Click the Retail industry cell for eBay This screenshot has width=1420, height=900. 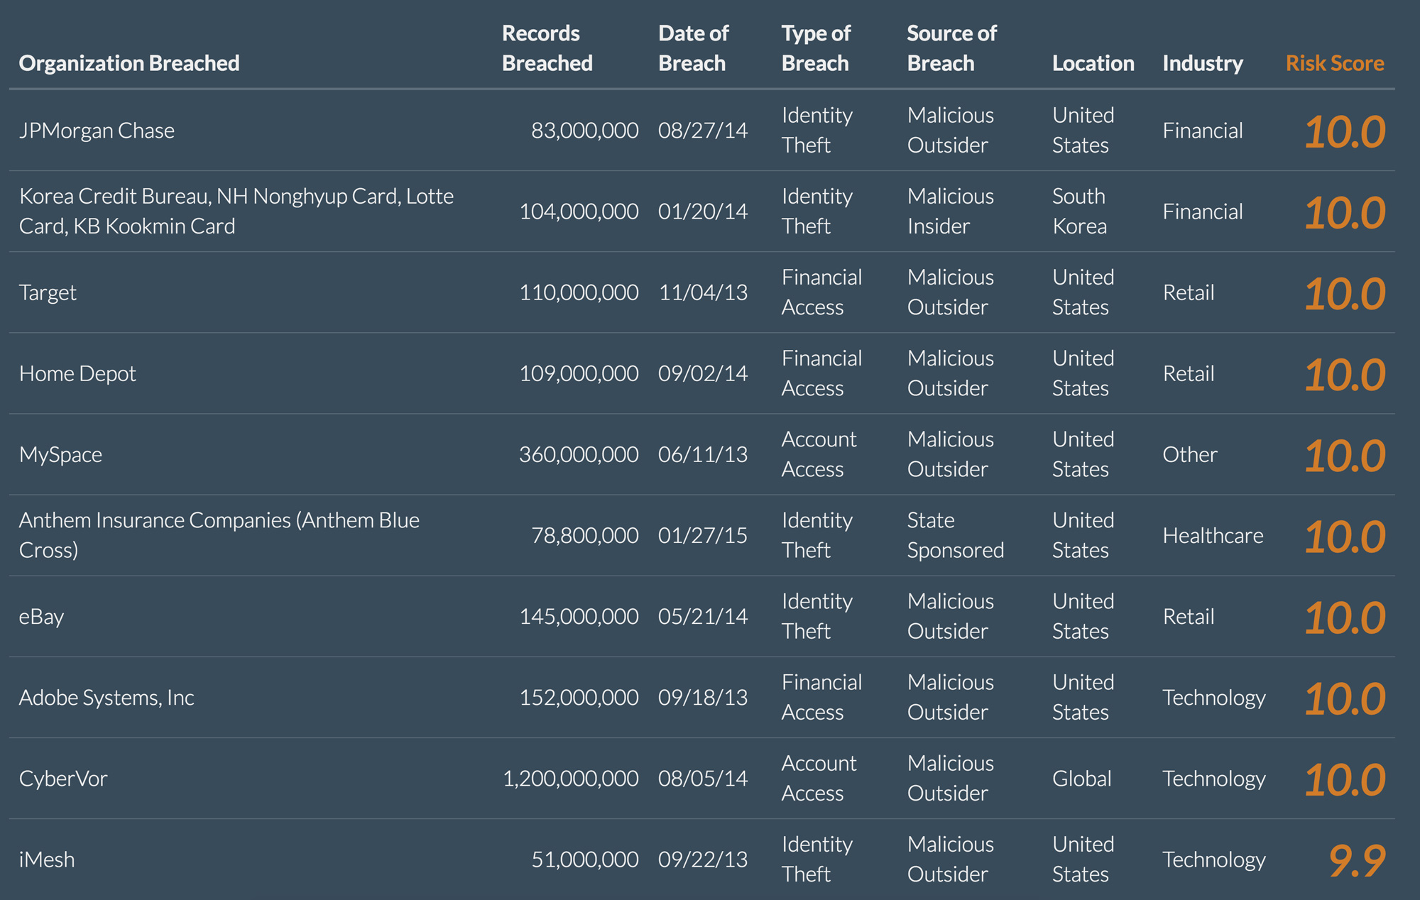pyautogui.click(x=1189, y=616)
